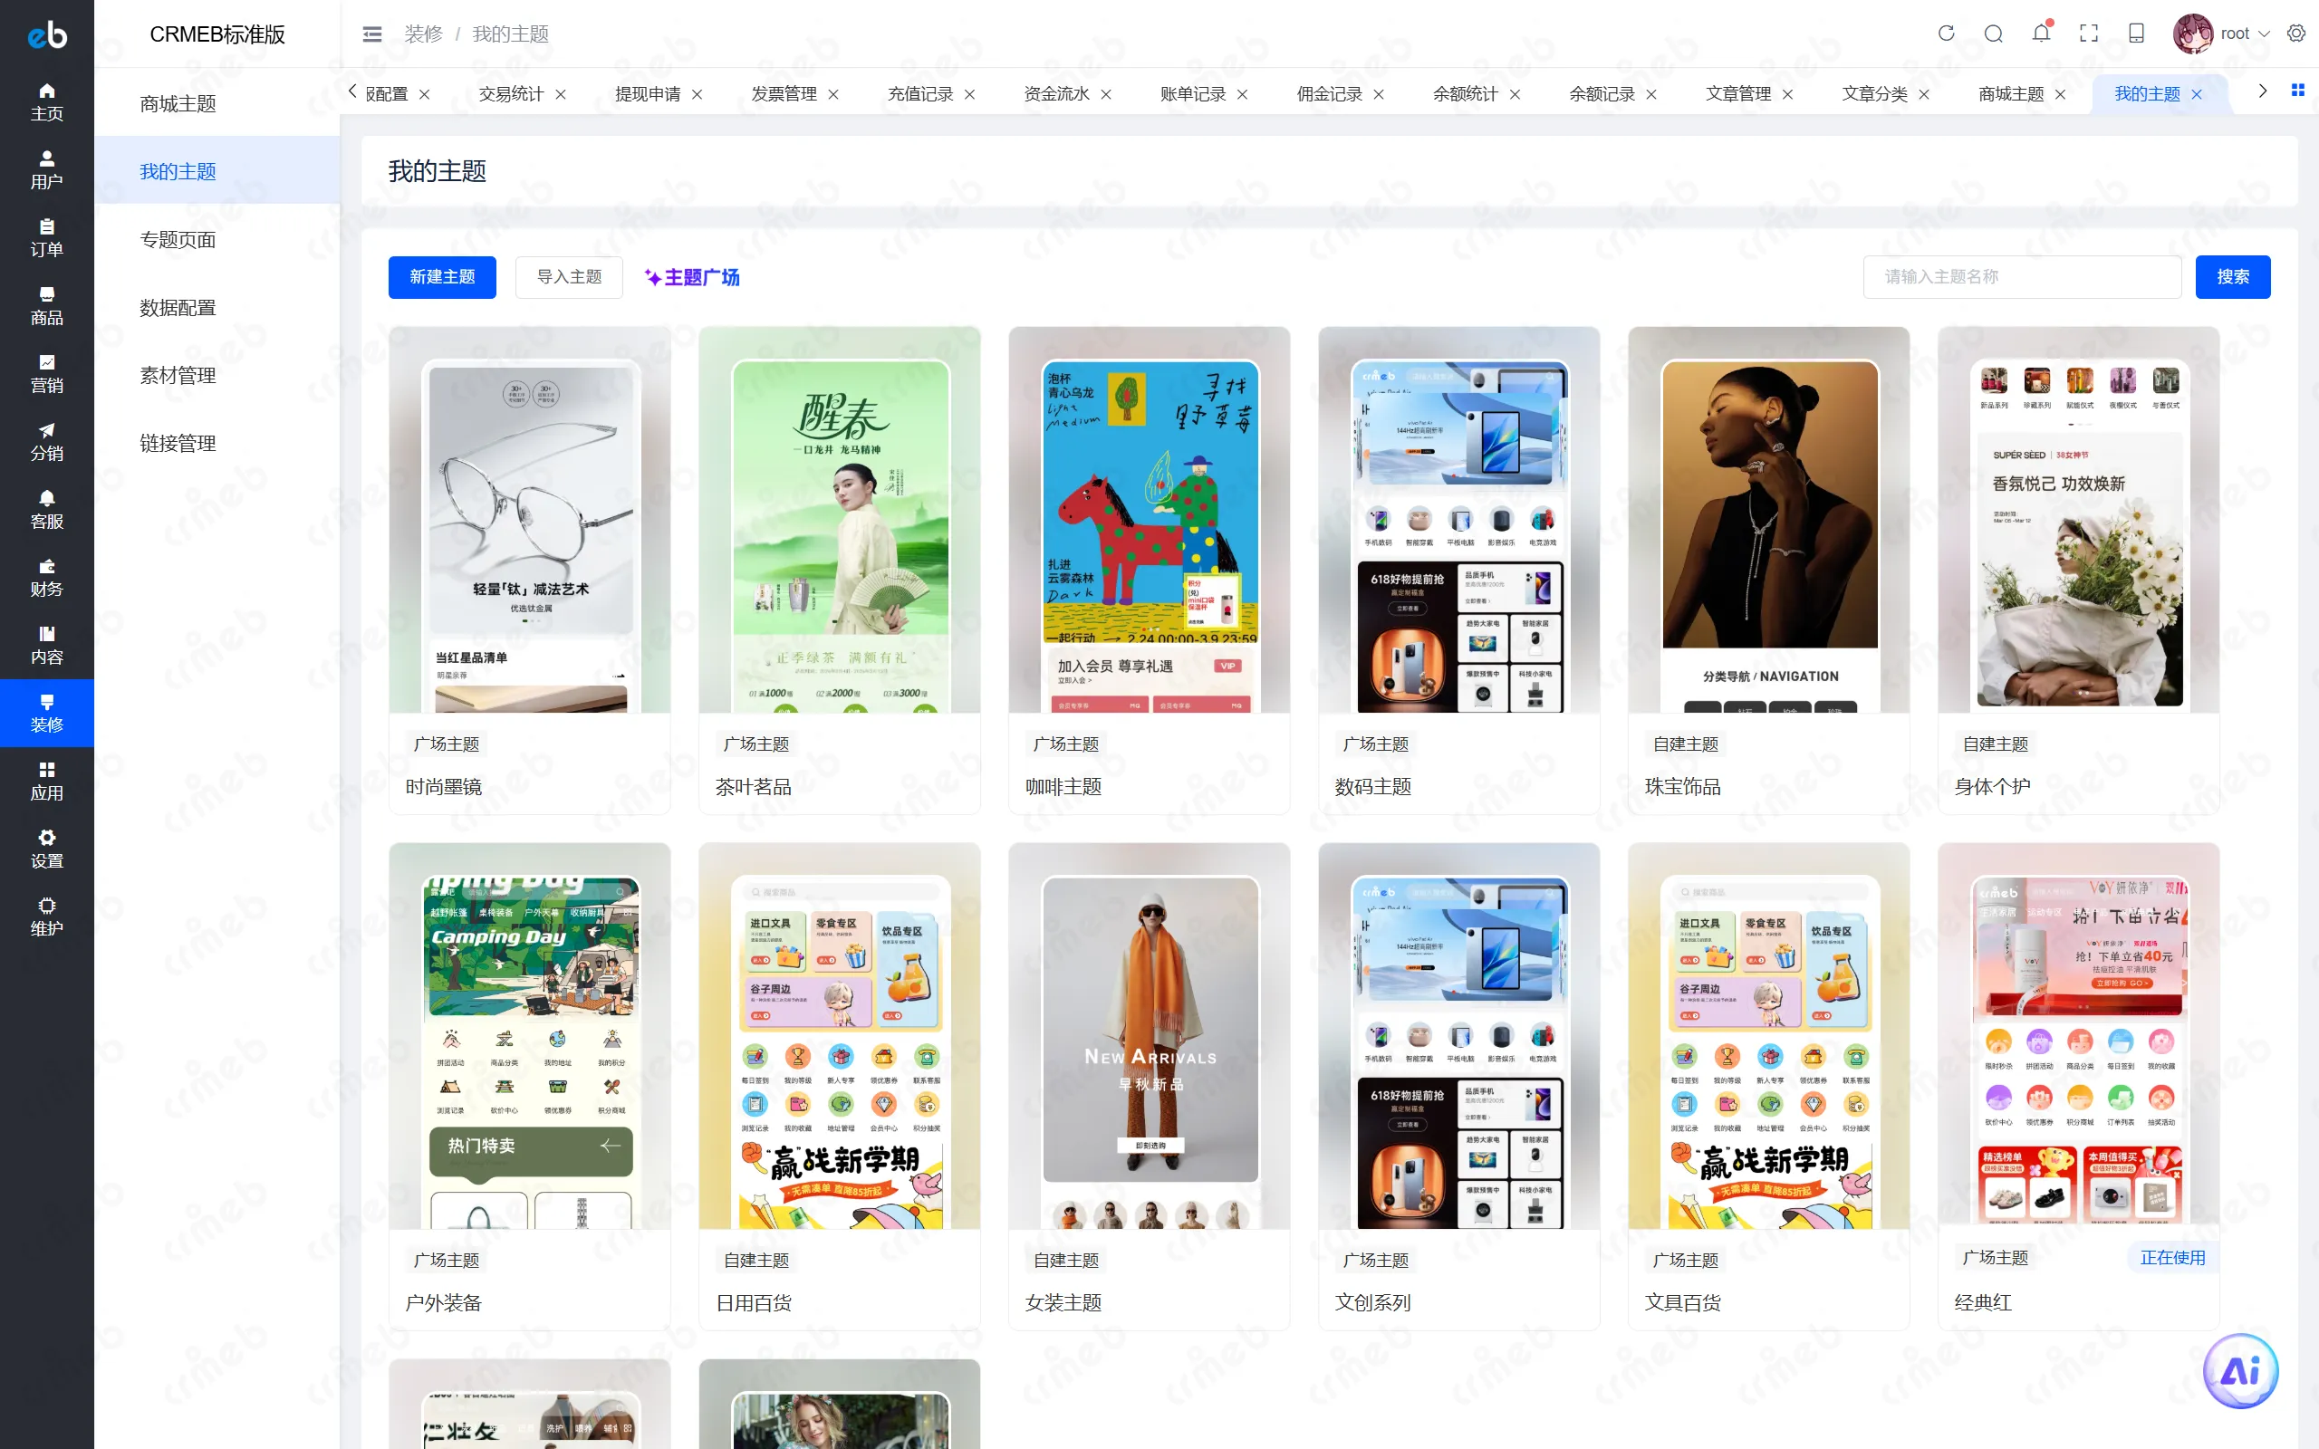
Task: Close the 我的主题 tab
Action: point(2198,94)
